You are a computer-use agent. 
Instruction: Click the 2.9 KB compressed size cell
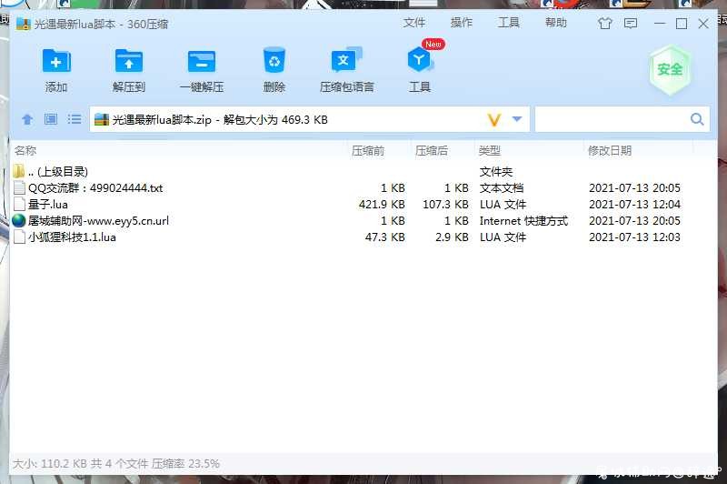[452, 237]
